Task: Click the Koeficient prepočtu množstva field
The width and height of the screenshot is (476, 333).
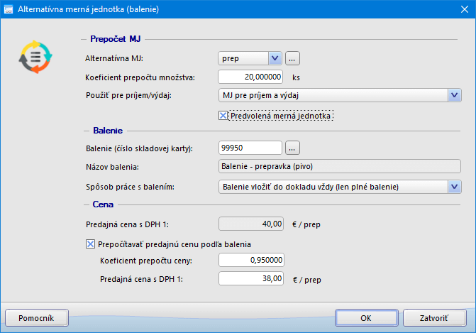Action: click(x=251, y=77)
